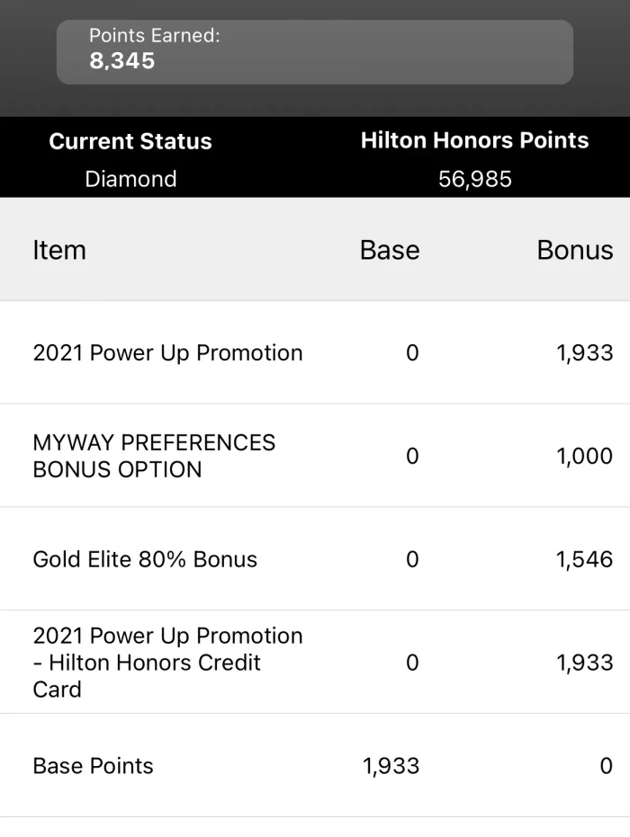This screenshot has width=630, height=837.
Task: Tap the 1,546 bonus value
Action: tap(585, 559)
